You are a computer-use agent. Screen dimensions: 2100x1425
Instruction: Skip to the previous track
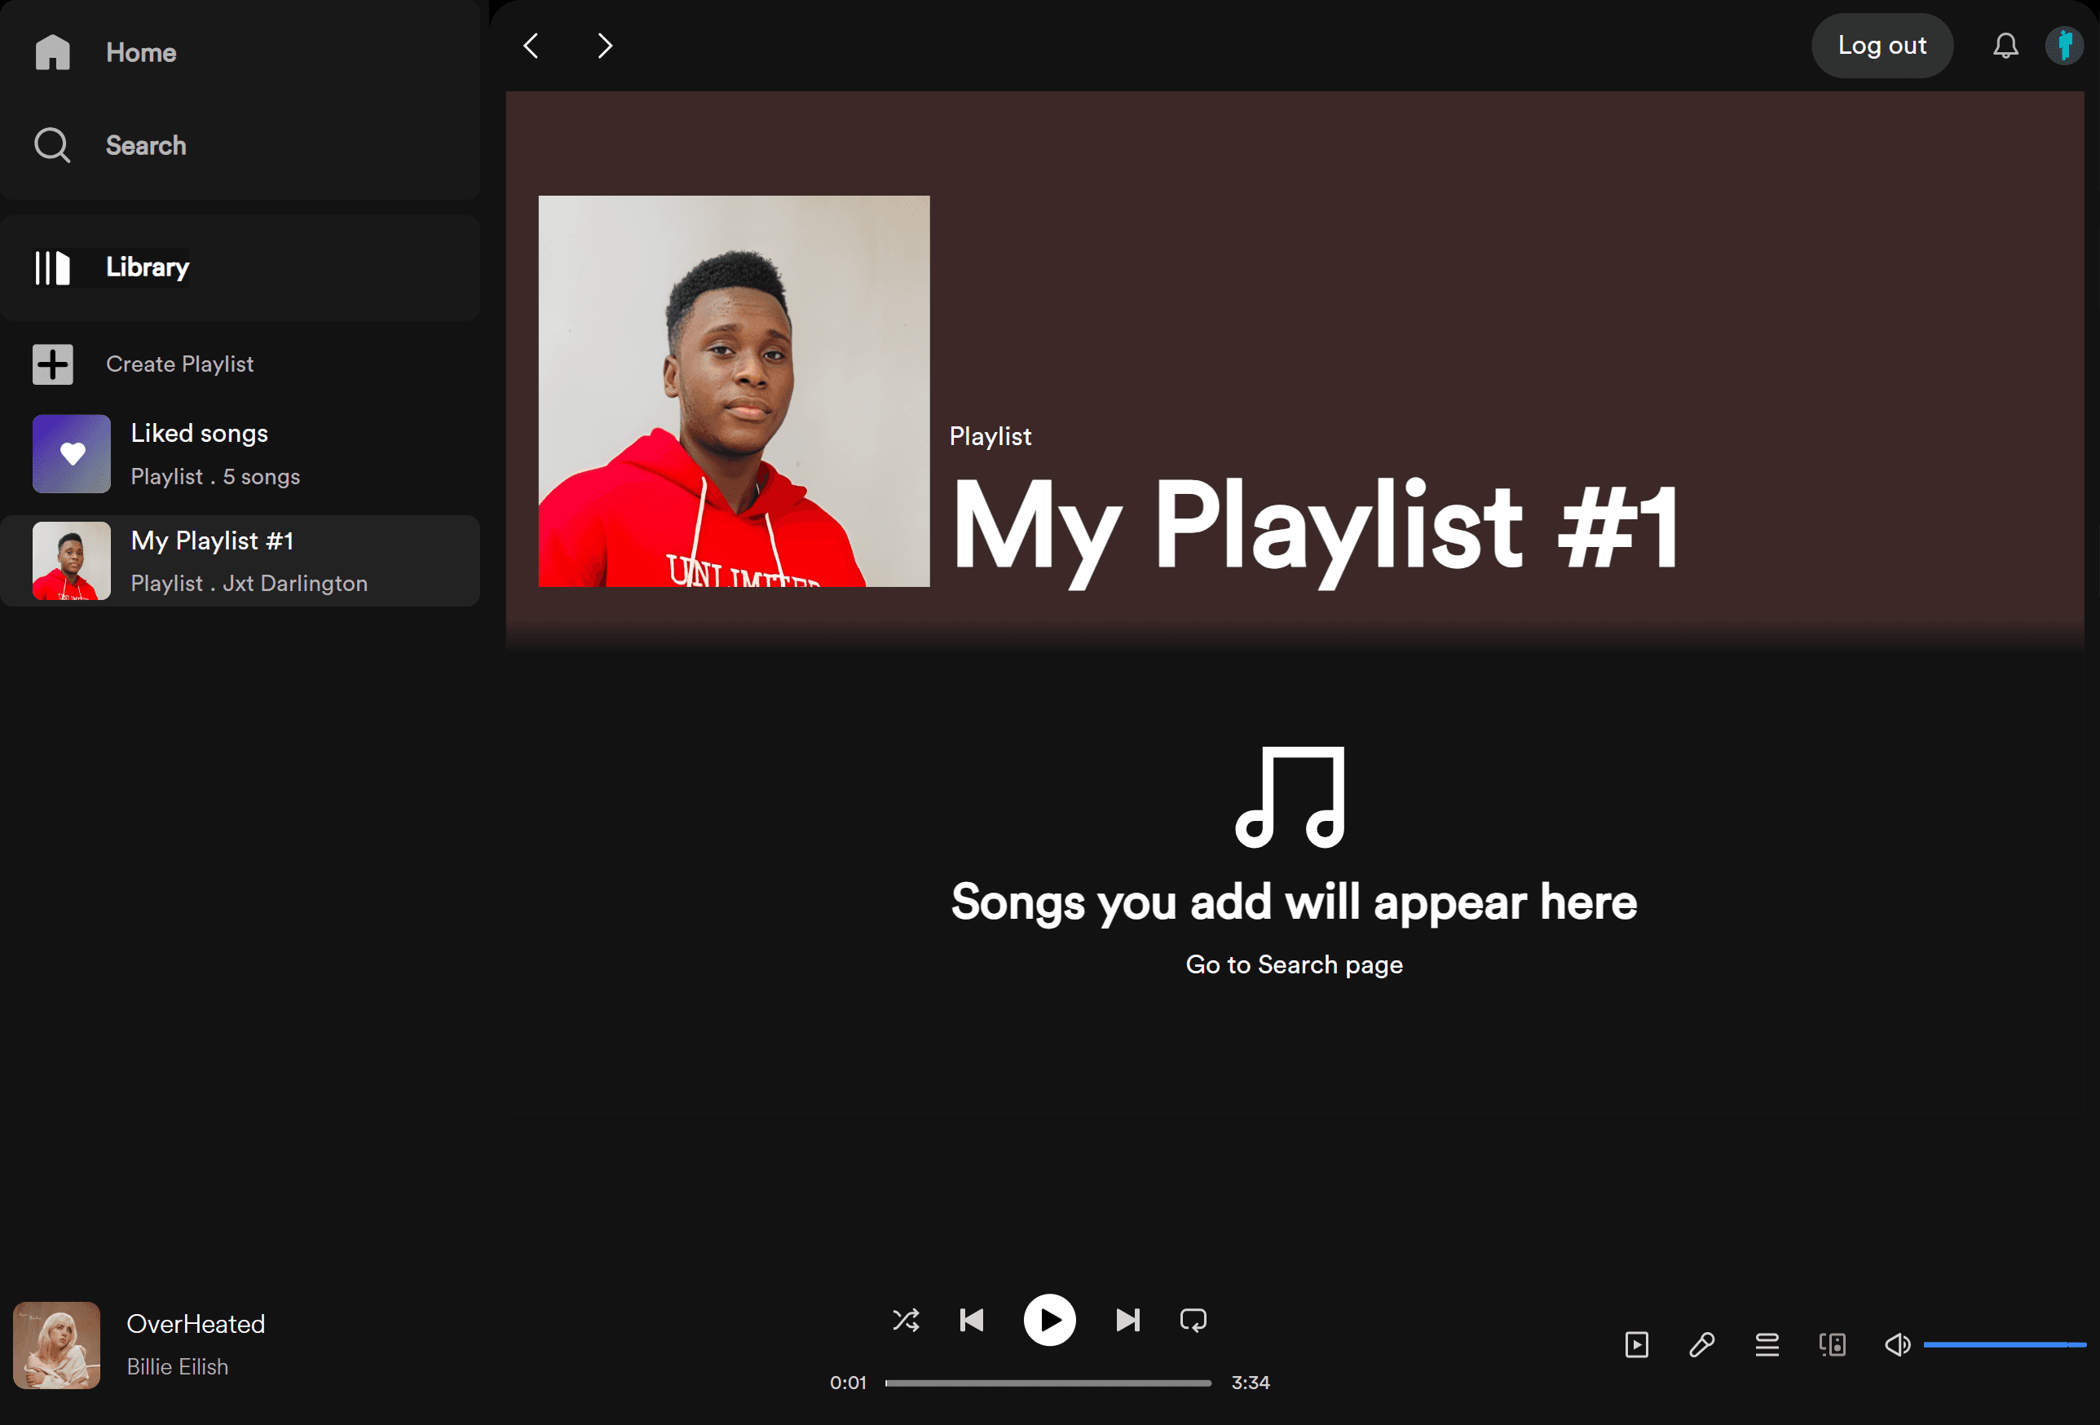coord(972,1320)
